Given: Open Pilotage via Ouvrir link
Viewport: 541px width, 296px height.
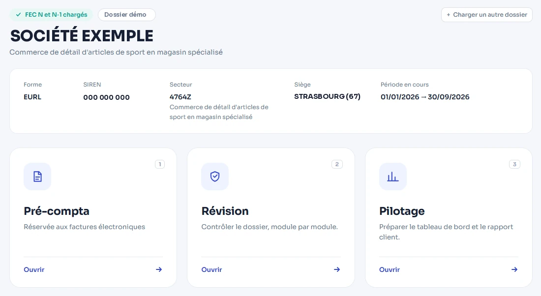Looking at the screenshot, I should coord(390,269).
